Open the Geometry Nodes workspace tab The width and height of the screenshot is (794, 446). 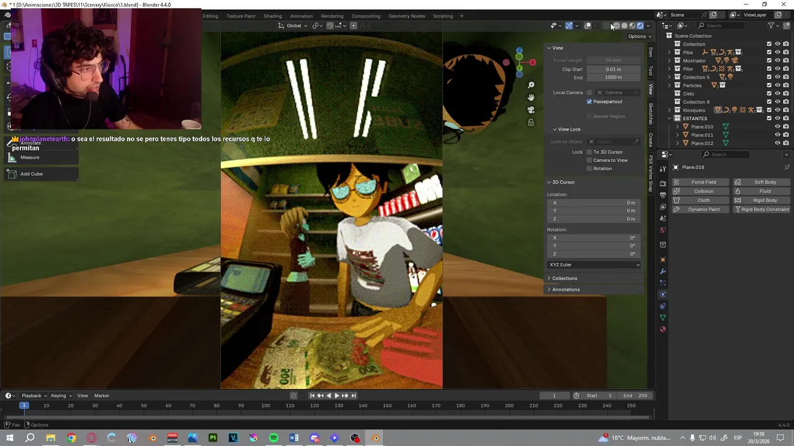click(407, 16)
